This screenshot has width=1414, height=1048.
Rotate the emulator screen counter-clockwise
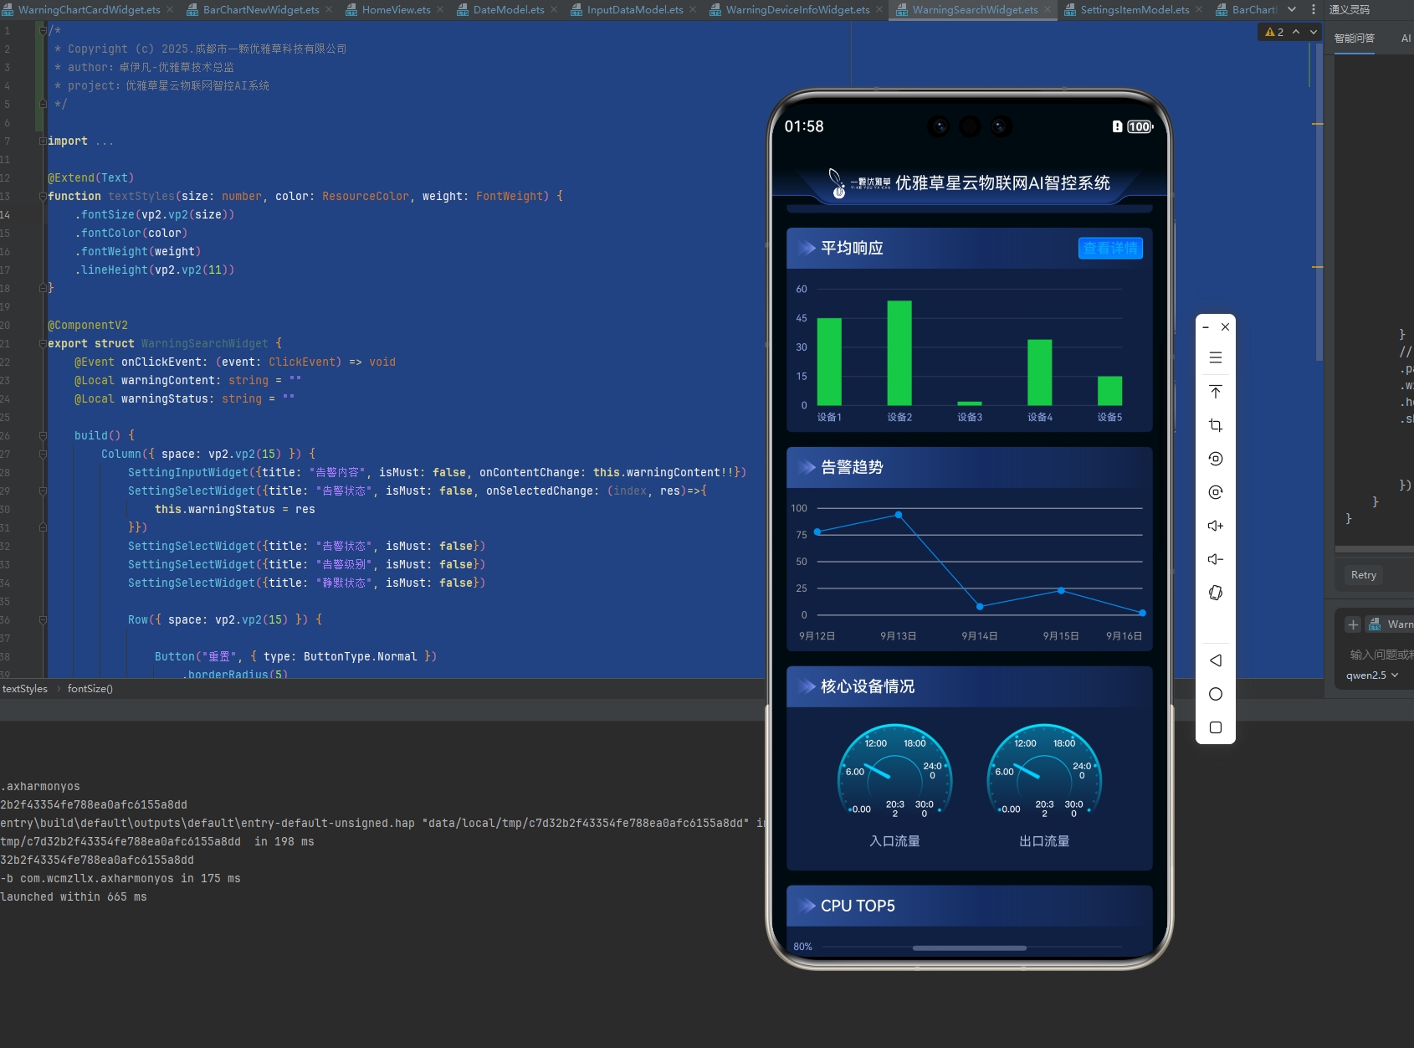tap(1216, 459)
